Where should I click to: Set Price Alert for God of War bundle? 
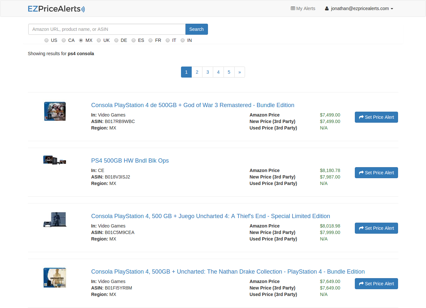point(376,117)
